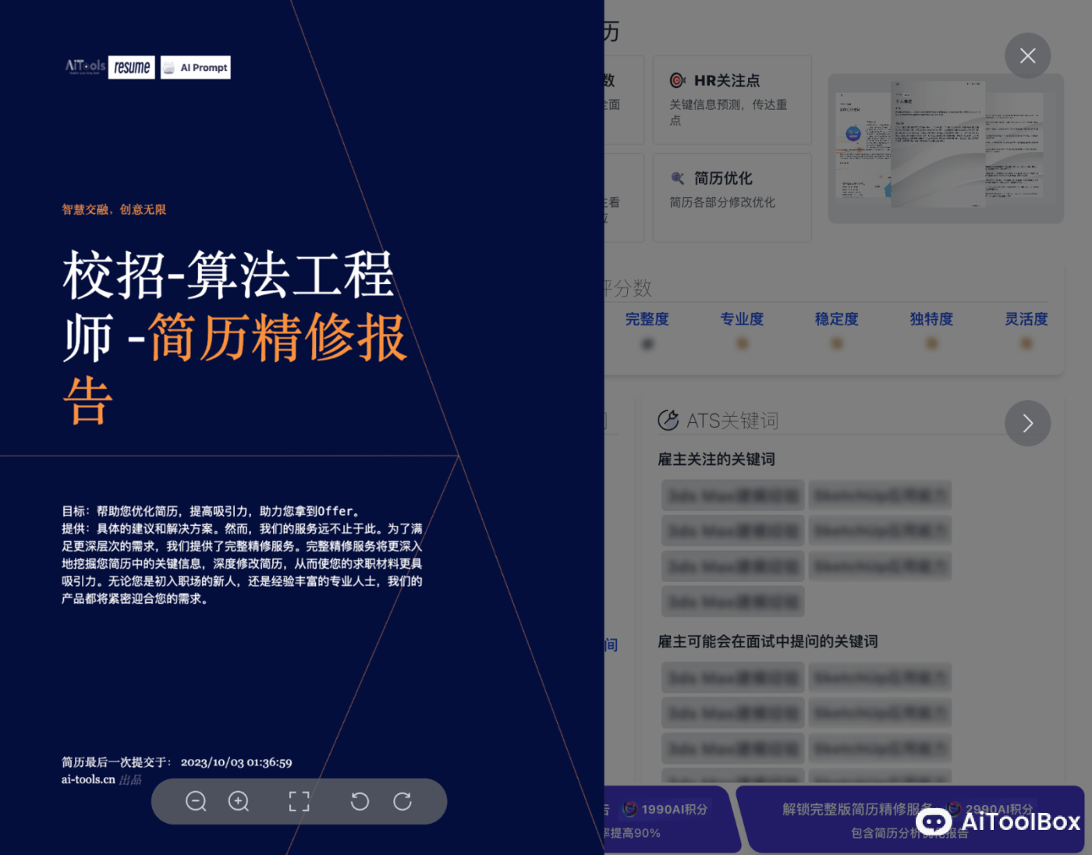Zoom in on the report preview
The height and width of the screenshot is (855, 1092).
tap(239, 801)
